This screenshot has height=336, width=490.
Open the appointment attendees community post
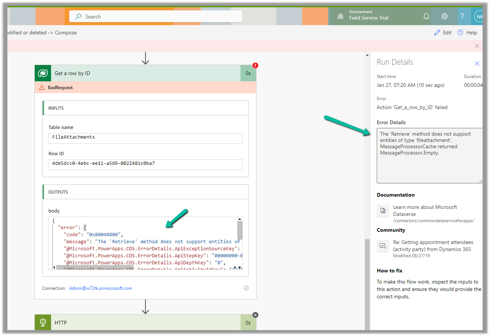pyautogui.click(x=433, y=246)
